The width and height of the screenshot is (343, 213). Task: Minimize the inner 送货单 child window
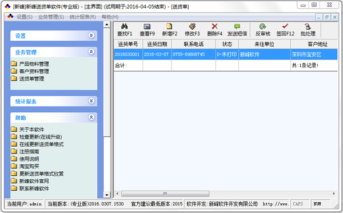point(319,17)
